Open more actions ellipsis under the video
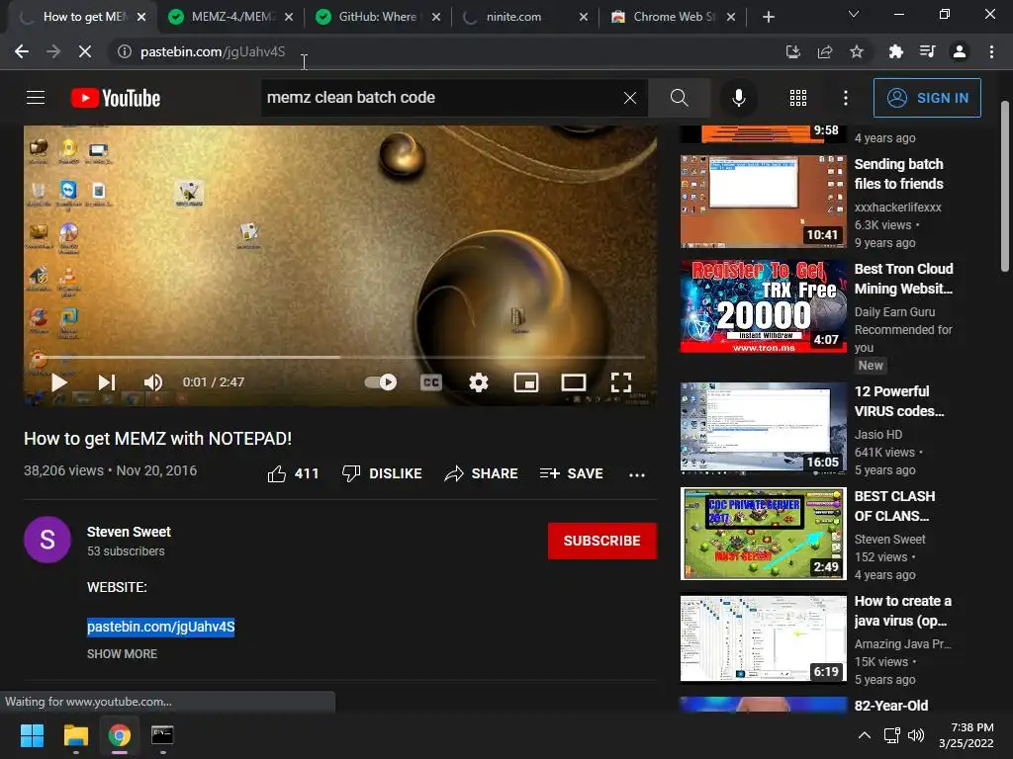This screenshot has height=759, width=1013. (x=637, y=475)
